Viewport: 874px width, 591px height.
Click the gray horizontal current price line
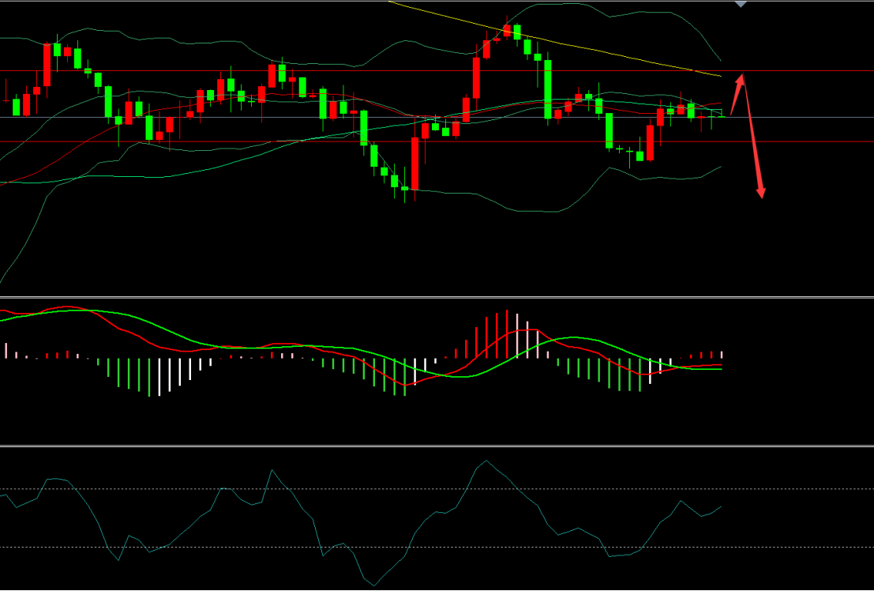coord(437,117)
